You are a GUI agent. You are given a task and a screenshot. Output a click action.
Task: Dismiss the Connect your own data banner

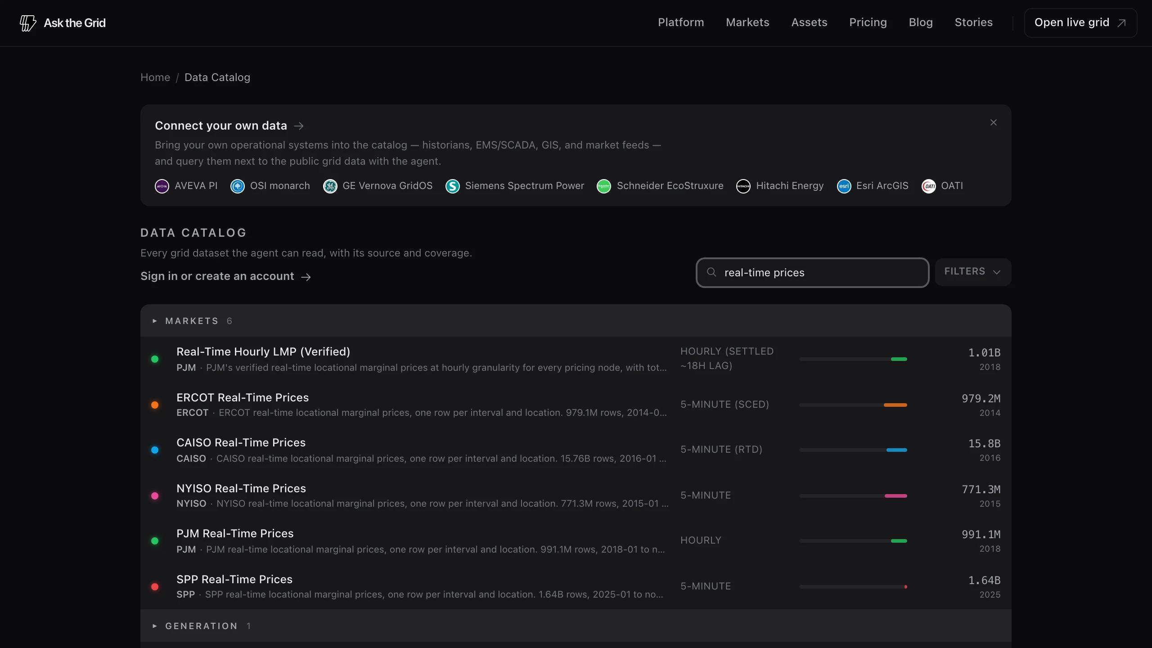click(x=994, y=122)
